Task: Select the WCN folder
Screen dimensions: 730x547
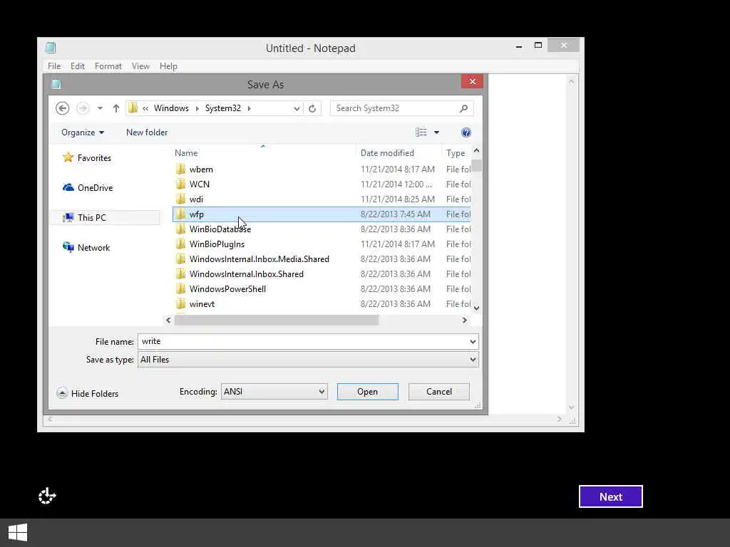Action: coord(322,184)
